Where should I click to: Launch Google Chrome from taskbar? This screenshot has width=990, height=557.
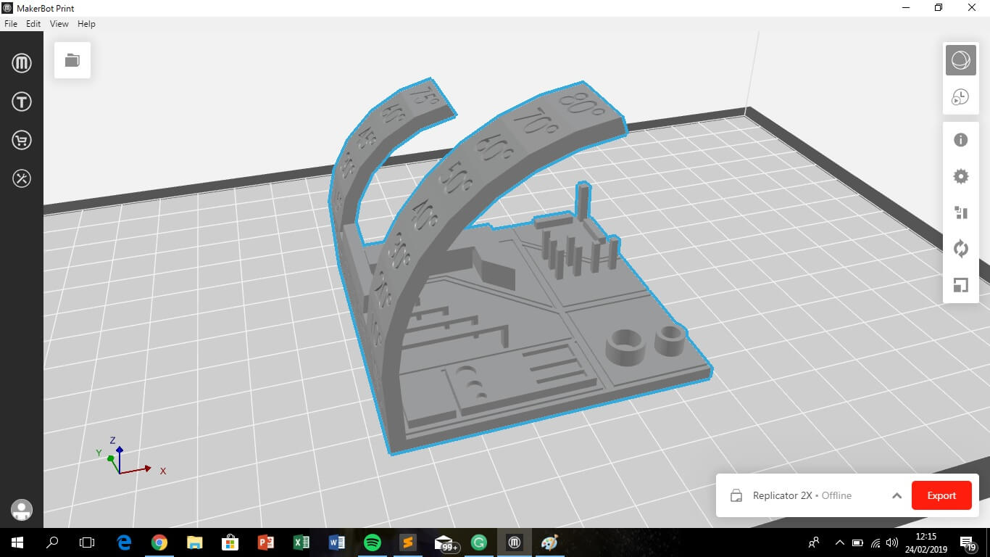click(159, 542)
